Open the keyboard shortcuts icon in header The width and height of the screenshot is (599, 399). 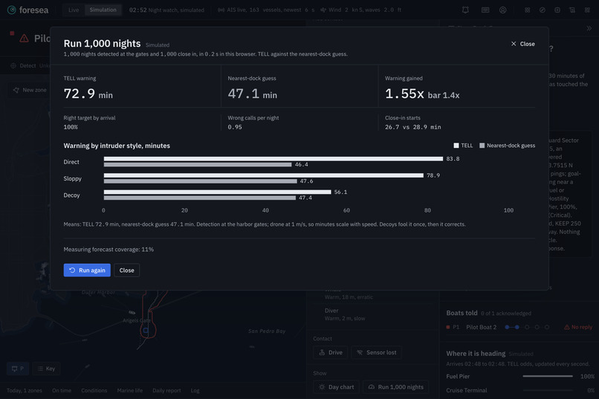tap(485, 10)
